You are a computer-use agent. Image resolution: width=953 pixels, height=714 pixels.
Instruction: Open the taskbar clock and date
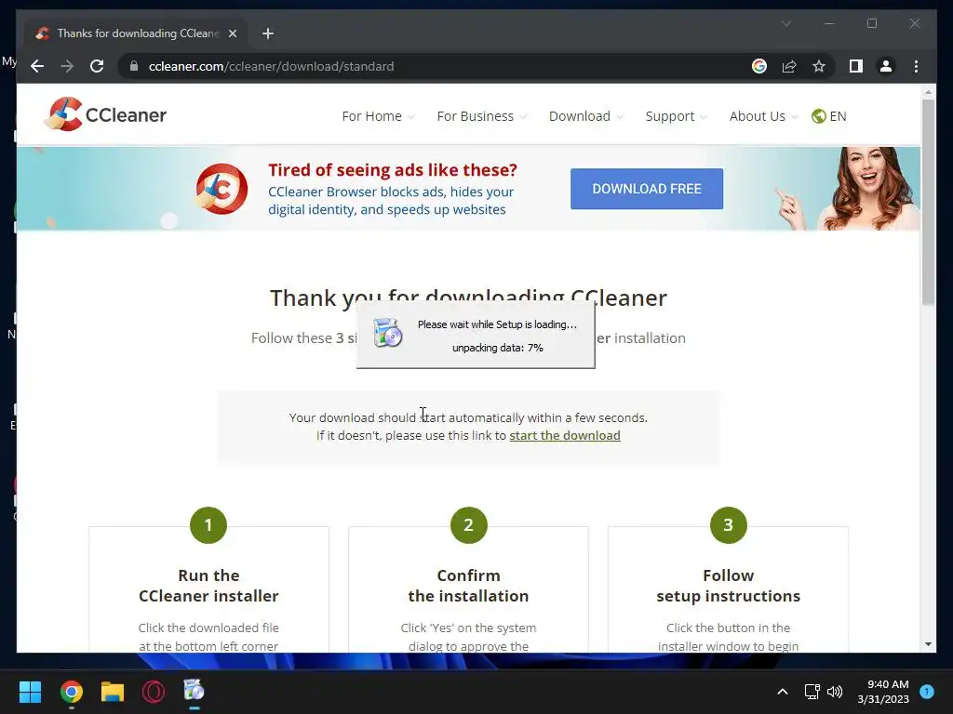click(x=883, y=692)
